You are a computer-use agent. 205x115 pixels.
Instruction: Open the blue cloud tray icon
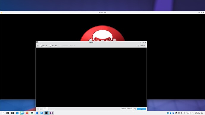tap(171, 113)
